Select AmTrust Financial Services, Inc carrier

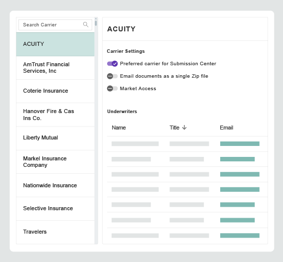55,68
